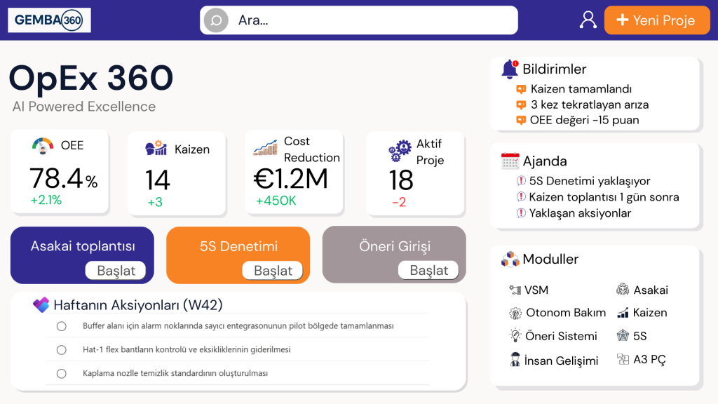
Task: Select the Hat-1 flex bantların radio button
Action: pos(62,349)
